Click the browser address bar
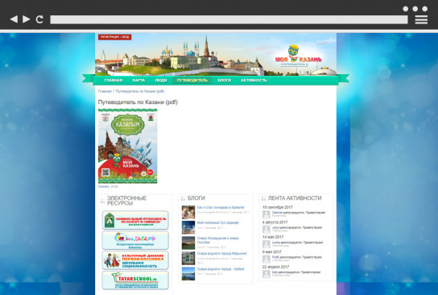 229,19
